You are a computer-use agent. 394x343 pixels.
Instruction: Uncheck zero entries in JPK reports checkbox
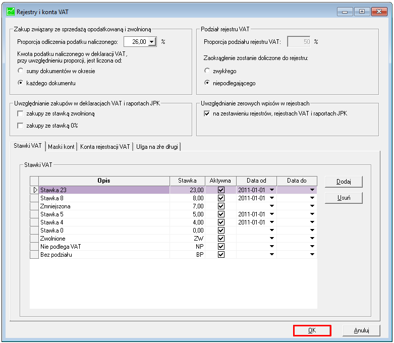pyautogui.click(x=207, y=113)
